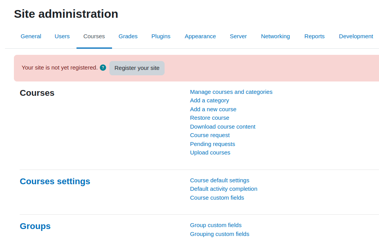Click the registration help question-mark icon
Image resolution: width=379 pixels, height=246 pixels.
click(x=103, y=68)
